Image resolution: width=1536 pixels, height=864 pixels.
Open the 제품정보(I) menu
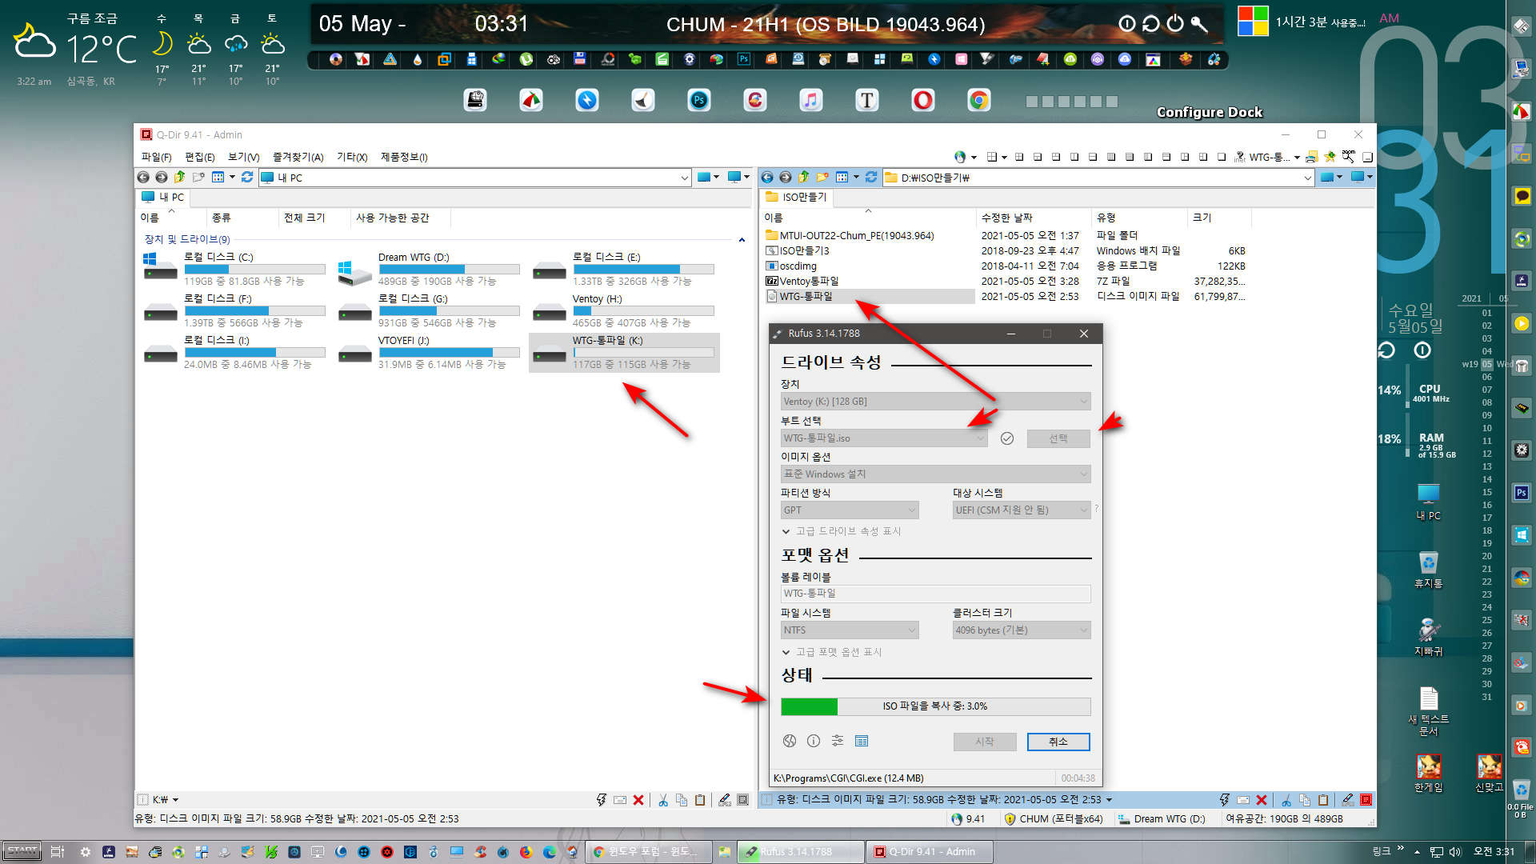pyautogui.click(x=404, y=157)
